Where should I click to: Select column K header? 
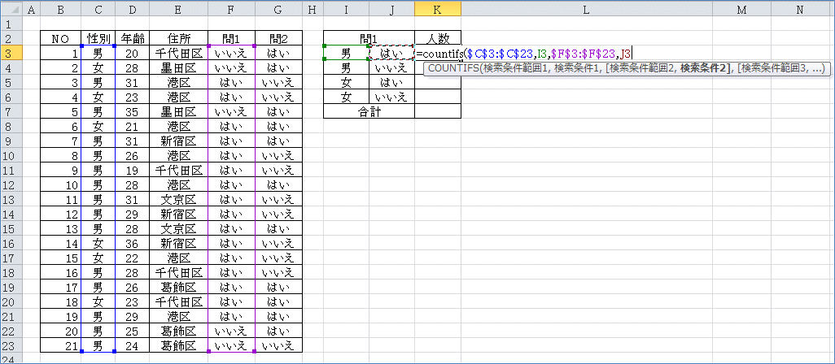(x=438, y=9)
